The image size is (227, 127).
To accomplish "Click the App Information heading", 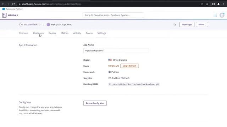I will click(28, 45).
